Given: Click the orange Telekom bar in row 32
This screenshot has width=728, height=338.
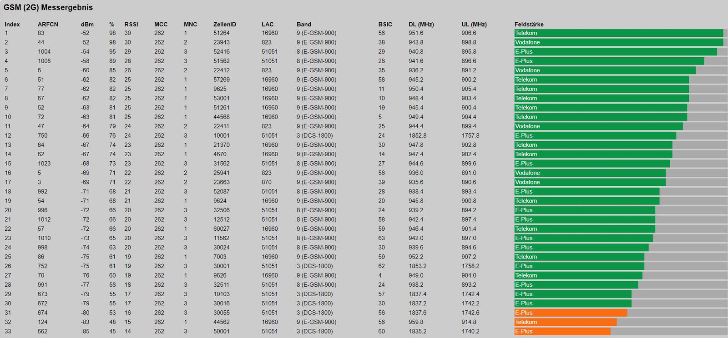Looking at the screenshot, I should click(x=565, y=322).
